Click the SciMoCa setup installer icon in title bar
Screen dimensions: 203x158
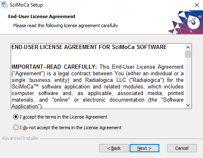5,5
